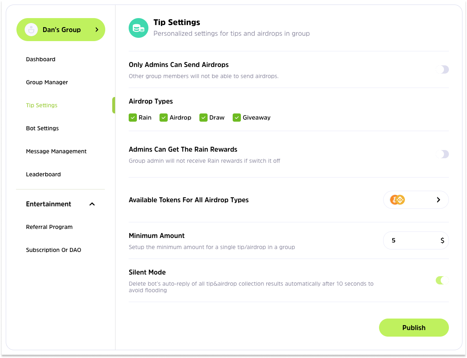Toggle Only Admins Can Send Airdrops
This screenshot has width=467, height=358.
(x=442, y=69)
